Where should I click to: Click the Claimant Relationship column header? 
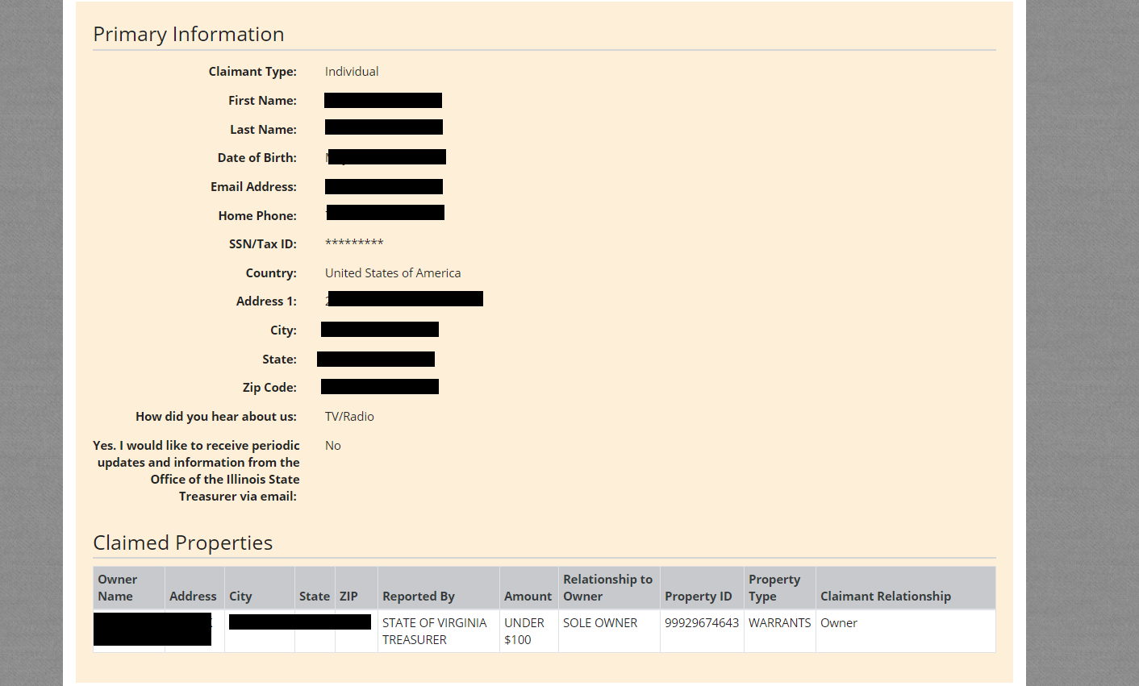885,596
